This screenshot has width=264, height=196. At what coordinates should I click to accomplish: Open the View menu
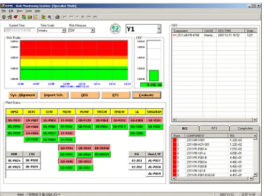(19, 11)
